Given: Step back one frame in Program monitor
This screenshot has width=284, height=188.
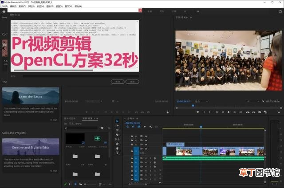Looking at the screenshot, I should pos(223,112).
